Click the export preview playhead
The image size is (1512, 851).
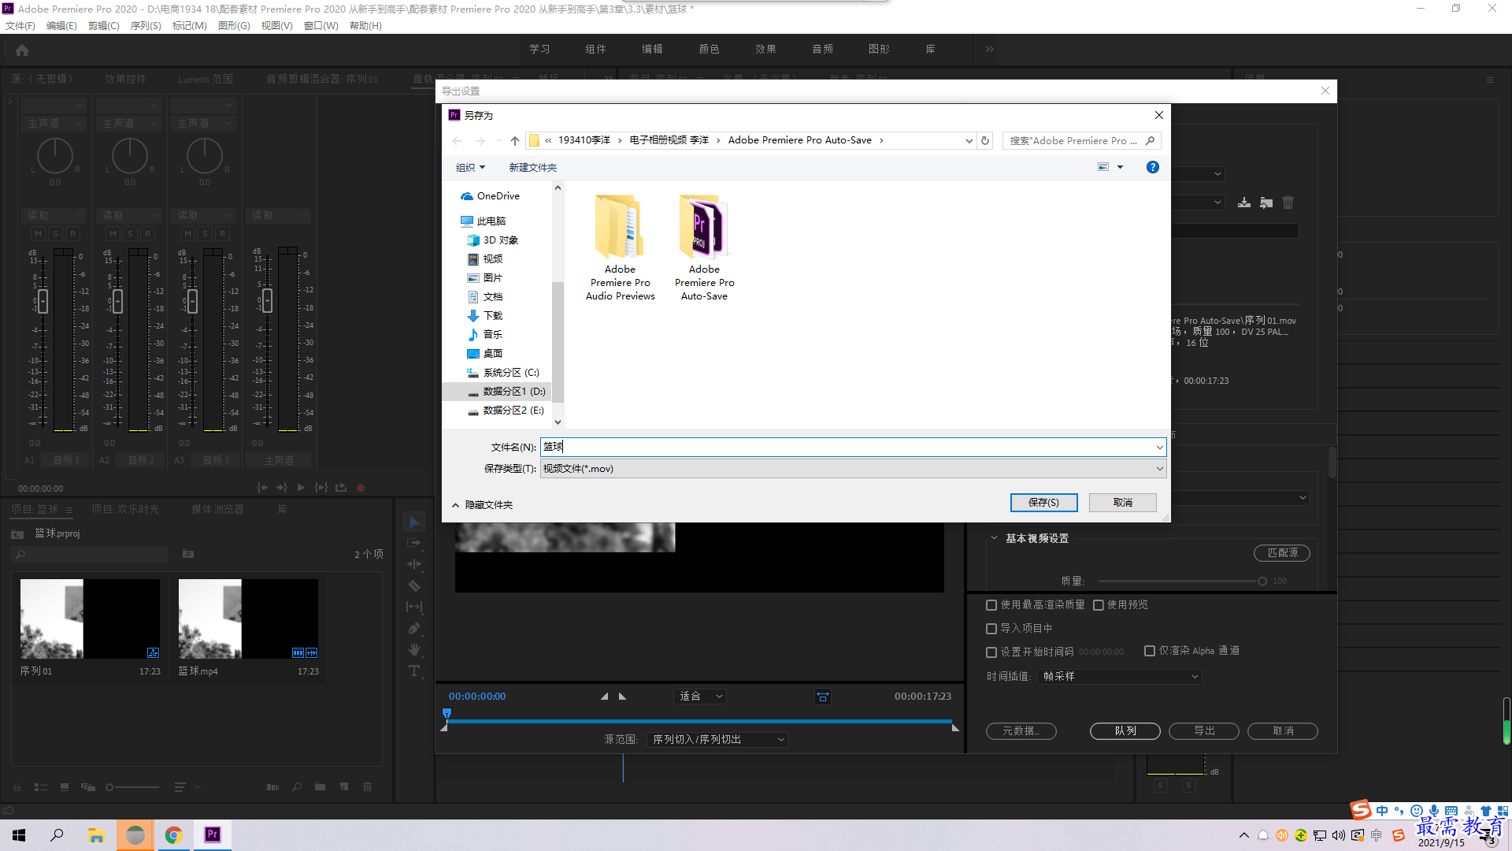pyautogui.click(x=447, y=714)
